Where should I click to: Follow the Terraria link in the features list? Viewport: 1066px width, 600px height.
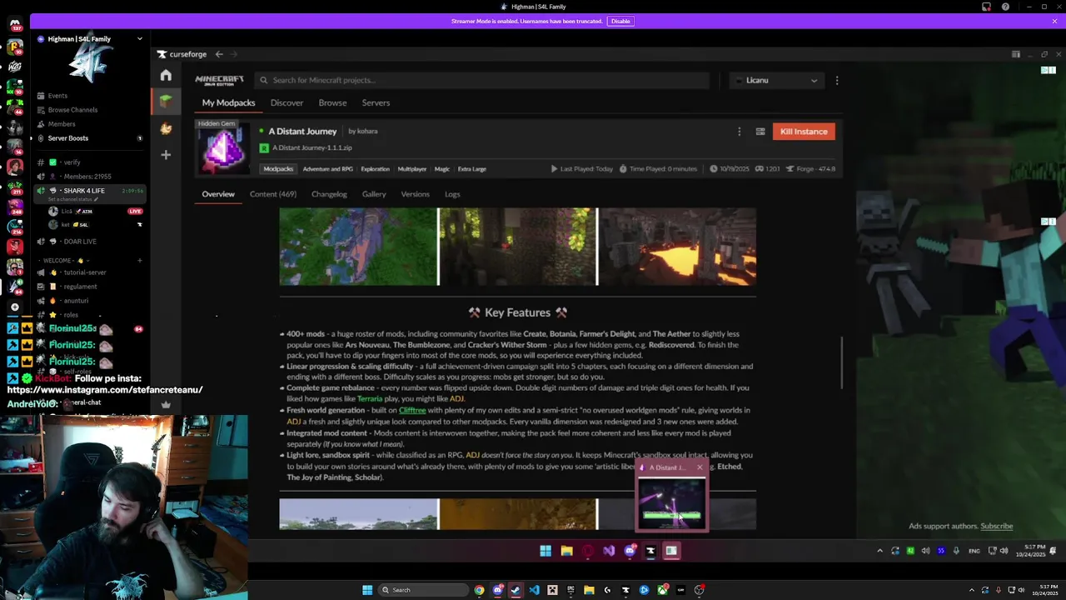click(370, 399)
